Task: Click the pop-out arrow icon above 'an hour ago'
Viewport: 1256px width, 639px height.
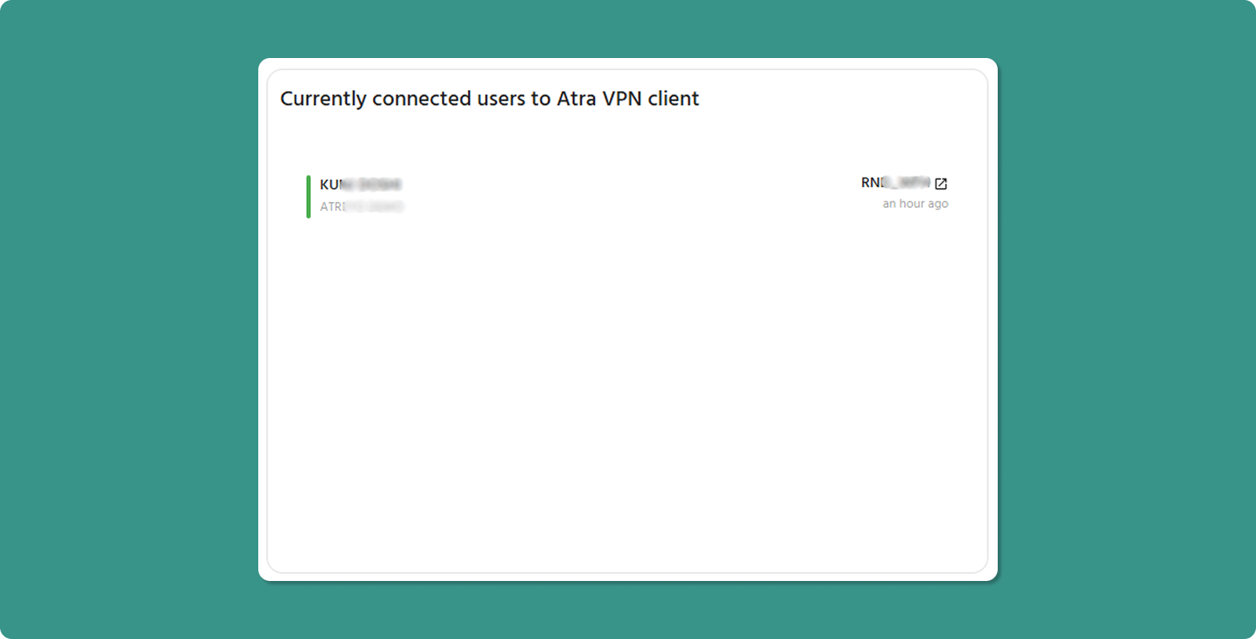Action: 941,183
